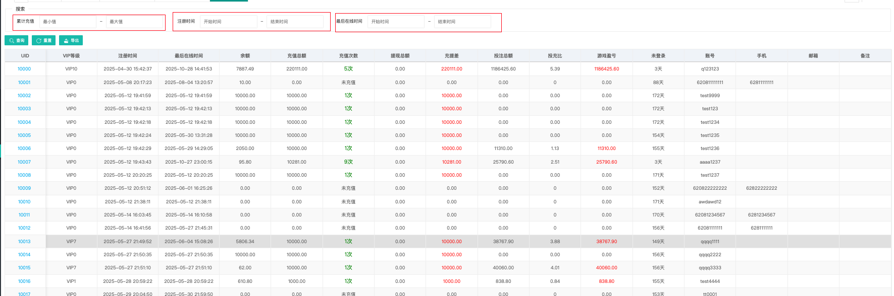Click phone number 62811111111

pos(761,83)
